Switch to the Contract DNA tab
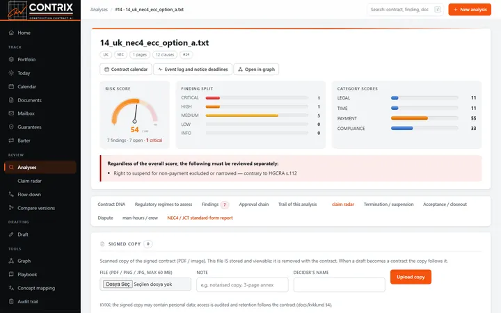501x313 pixels. coord(111,204)
